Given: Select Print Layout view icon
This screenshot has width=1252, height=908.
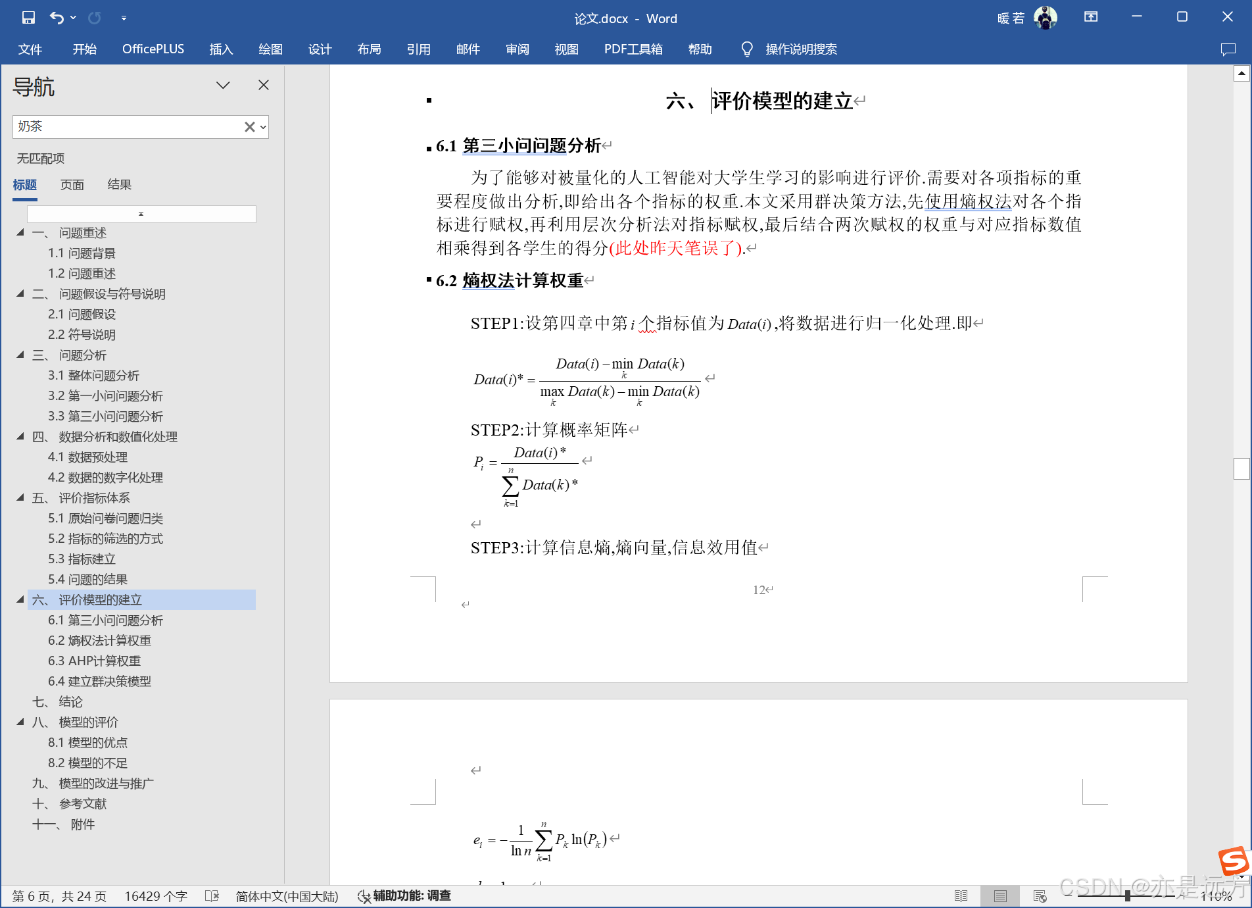Looking at the screenshot, I should click(x=1000, y=896).
